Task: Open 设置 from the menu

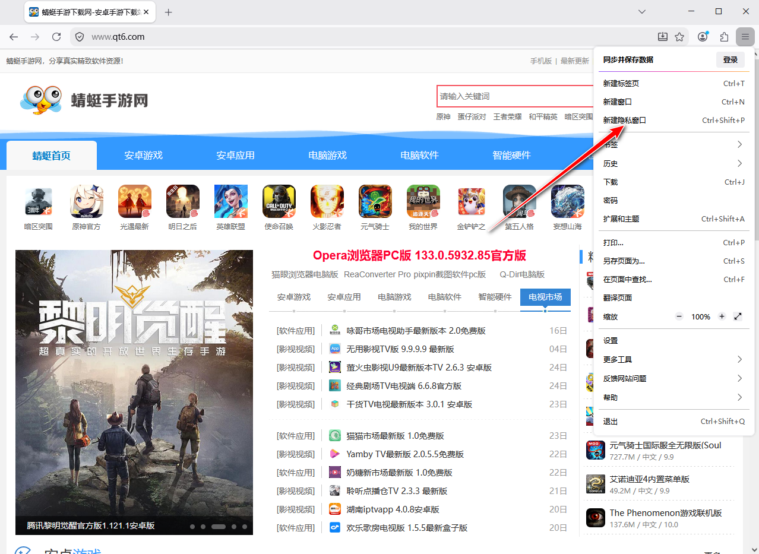Action: pos(674,340)
